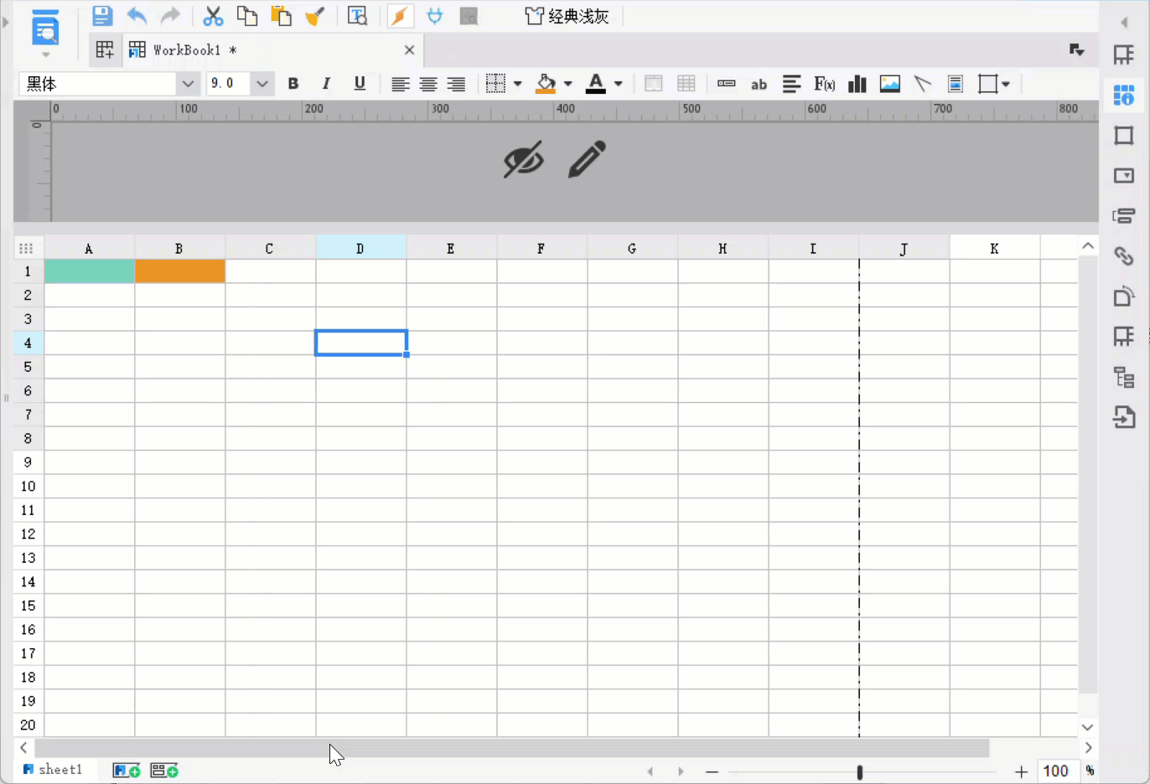The image size is (1150, 784).
Task: Select row 10 header
Action: point(28,487)
